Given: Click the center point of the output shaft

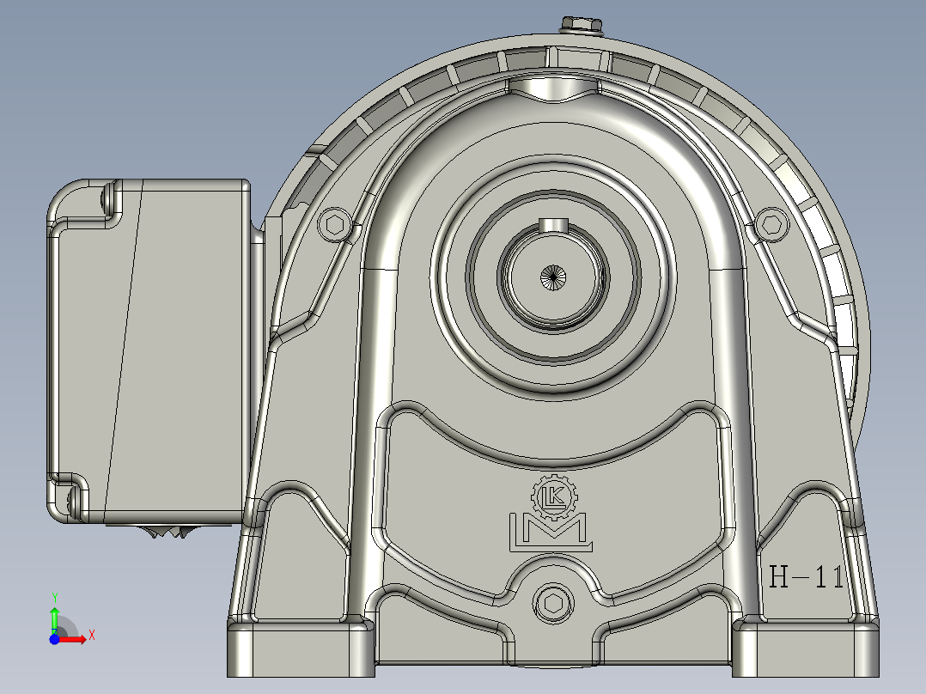Looking at the screenshot, I should [553, 277].
